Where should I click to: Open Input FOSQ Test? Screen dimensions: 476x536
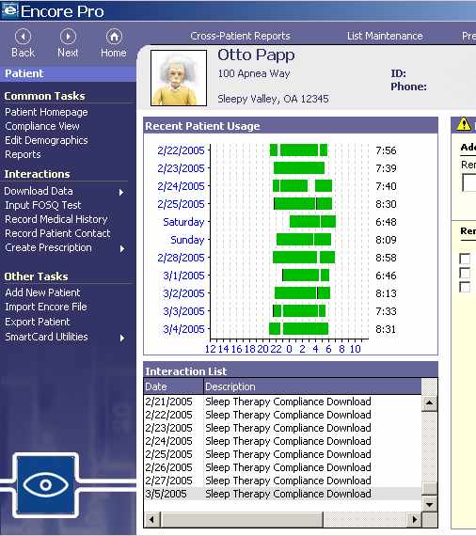tap(43, 205)
